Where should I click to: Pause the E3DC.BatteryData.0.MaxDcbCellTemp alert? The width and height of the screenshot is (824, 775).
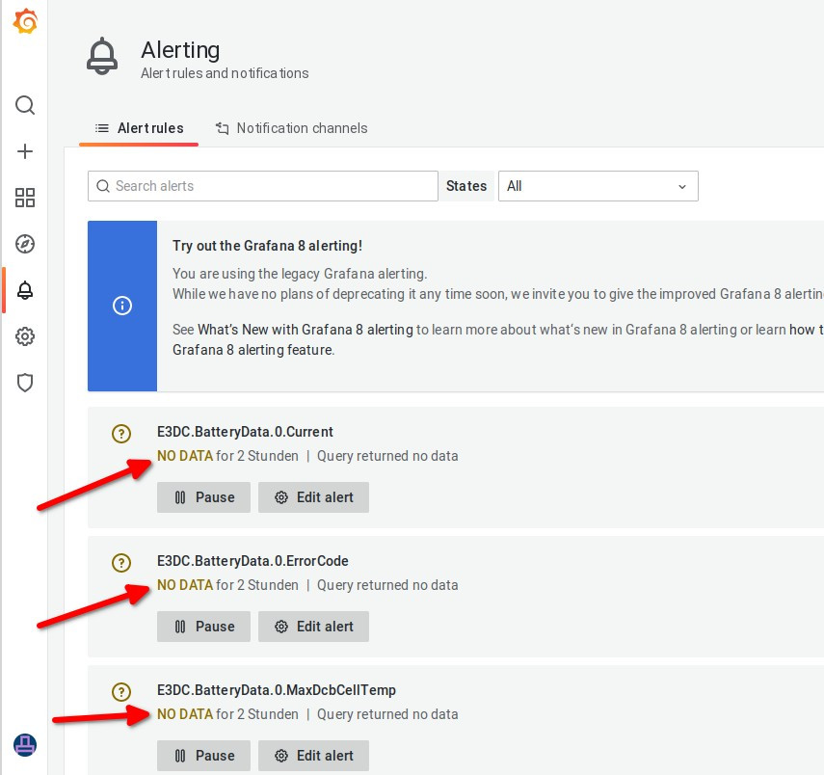(x=204, y=756)
